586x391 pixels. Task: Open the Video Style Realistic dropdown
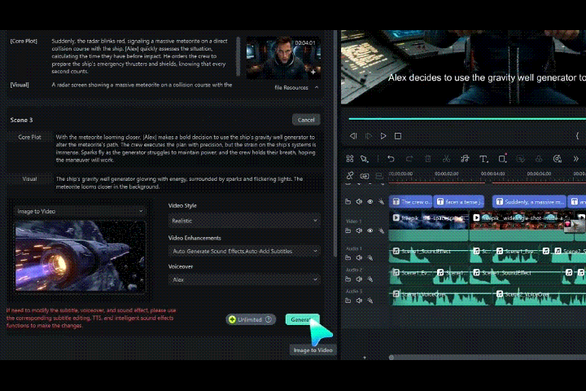(244, 221)
